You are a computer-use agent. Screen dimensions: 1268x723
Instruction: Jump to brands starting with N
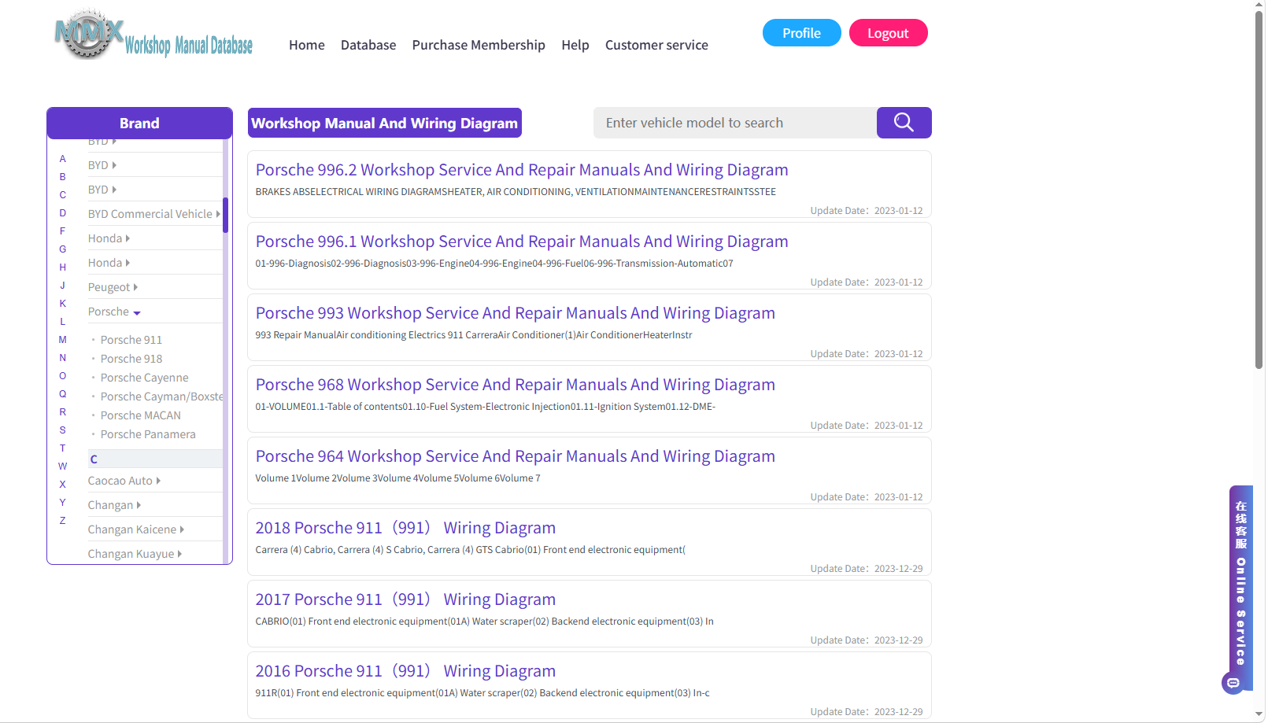coord(63,358)
